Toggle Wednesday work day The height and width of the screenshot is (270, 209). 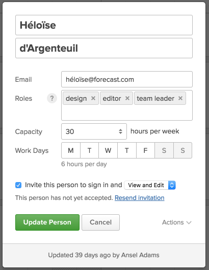[108, 150]
